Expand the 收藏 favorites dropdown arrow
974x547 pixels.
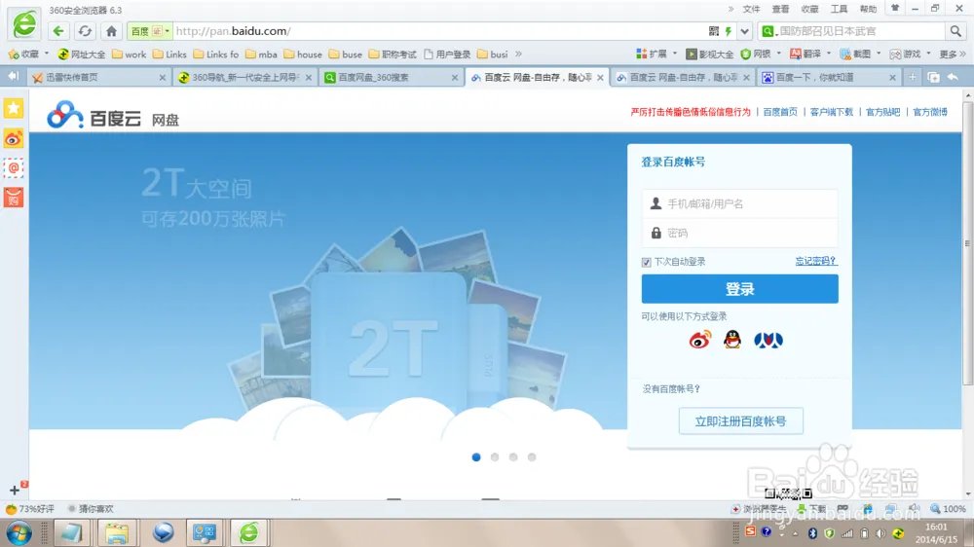[x=47, y=54]
